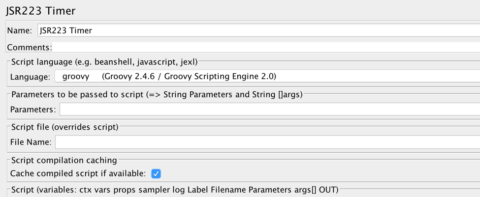
Task: Click the 'Language:' label
Action: (30, 77)
